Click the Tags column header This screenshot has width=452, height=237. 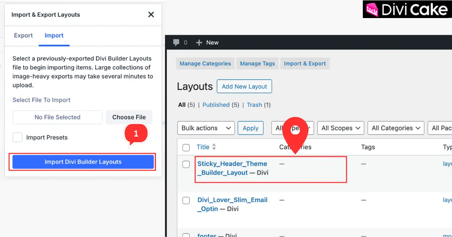coord(368,147)
